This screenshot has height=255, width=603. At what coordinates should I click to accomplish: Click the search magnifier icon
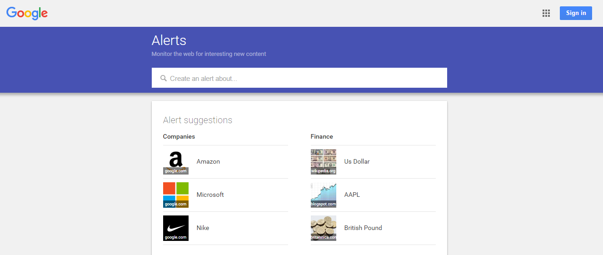[x=164, y=78]
